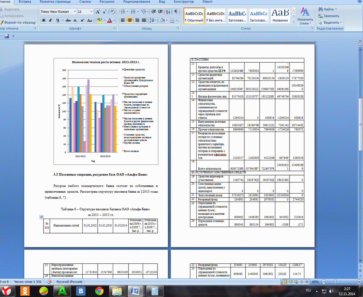Open the Изменить стили dropdown
Image resolution: width=363 pixels, height=297 pixels.
tap(305, 16)
